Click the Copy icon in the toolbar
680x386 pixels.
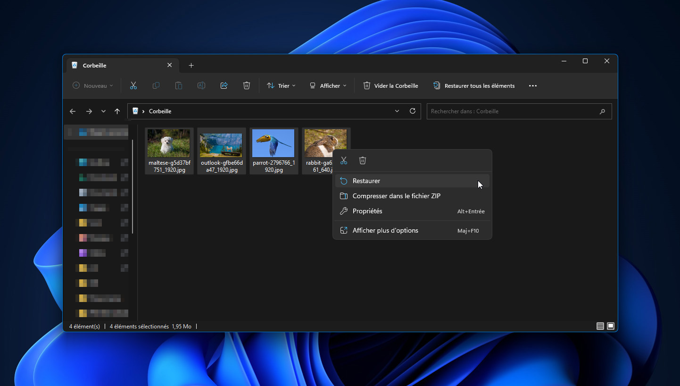click(156, 85)
